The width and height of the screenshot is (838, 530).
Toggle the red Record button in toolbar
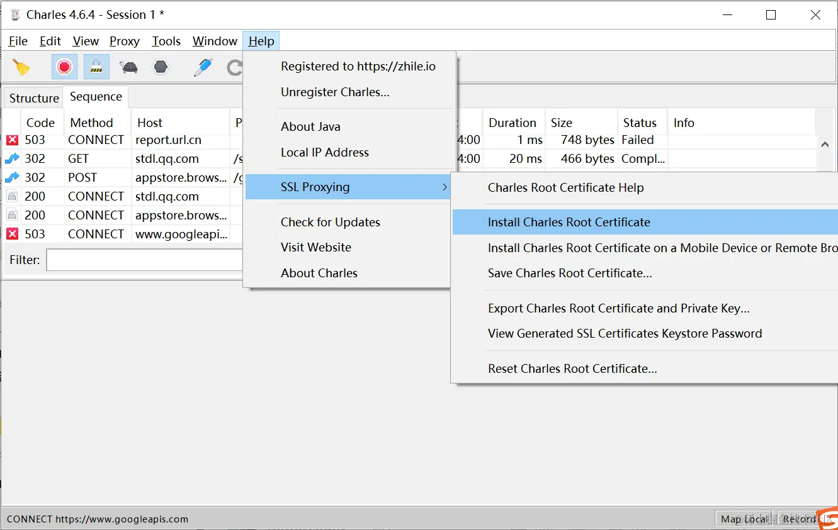point(64,67)
